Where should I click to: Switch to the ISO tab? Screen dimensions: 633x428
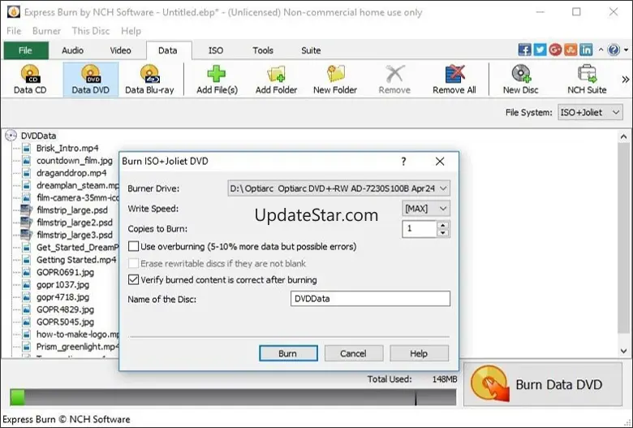[x=216, y=50]
